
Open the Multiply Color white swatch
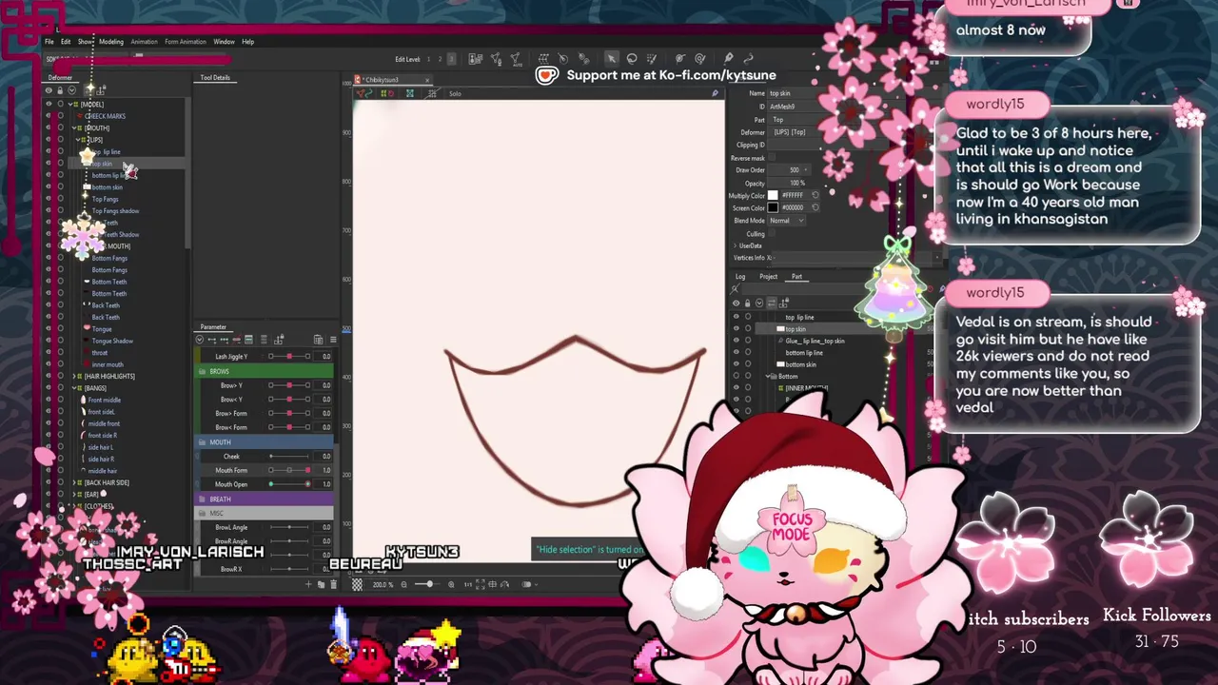point(773,195)
